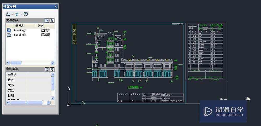The image size is (261, 126).
Task: Open the Help icon in 外部参照 panel
Action: point(26,14)
